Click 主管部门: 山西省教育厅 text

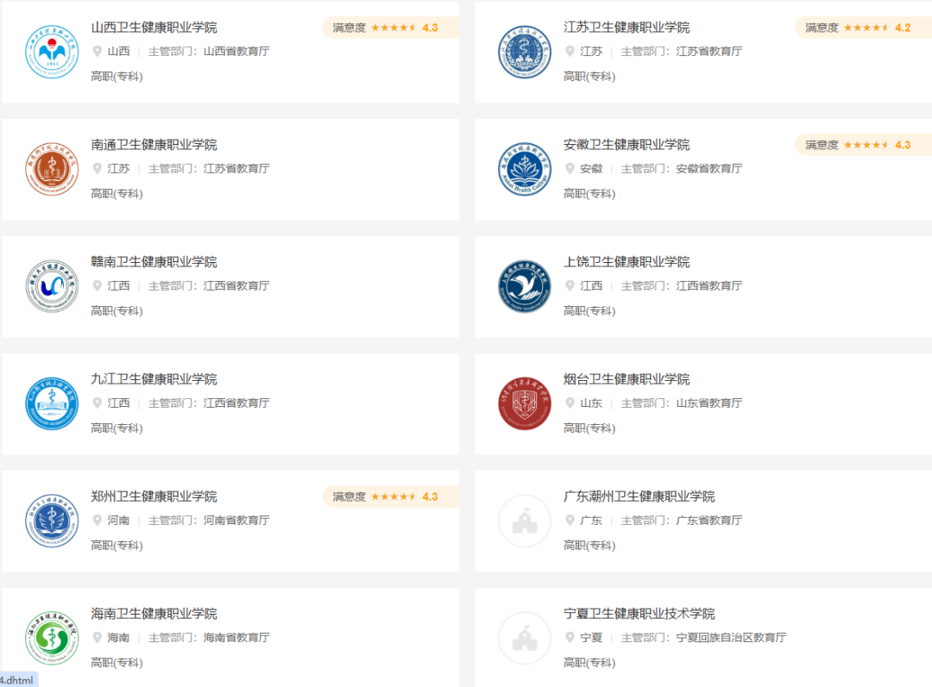coord(209,52)
